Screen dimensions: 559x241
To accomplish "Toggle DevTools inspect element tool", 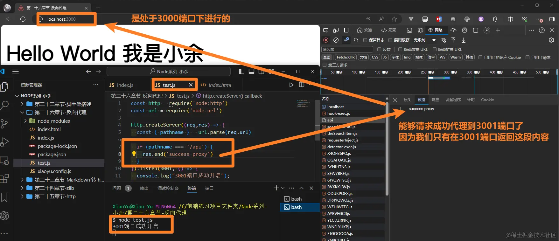I will [326, 30].
